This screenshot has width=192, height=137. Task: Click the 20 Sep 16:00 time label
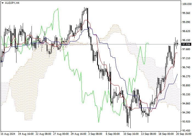click(x=184, y=134)
